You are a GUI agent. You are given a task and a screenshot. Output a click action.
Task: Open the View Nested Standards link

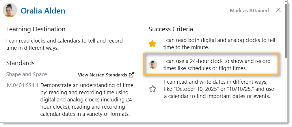103,75
